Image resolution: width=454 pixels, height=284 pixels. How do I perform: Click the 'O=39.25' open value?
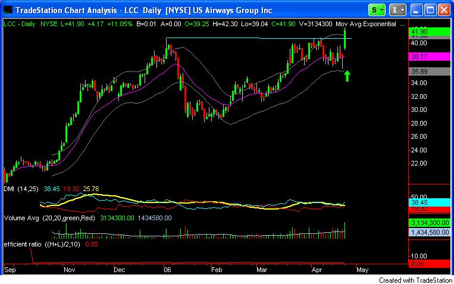pyautogui.click(x=197, y=24)
